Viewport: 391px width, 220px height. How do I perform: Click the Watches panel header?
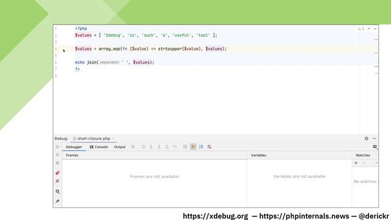click(363, 155)
